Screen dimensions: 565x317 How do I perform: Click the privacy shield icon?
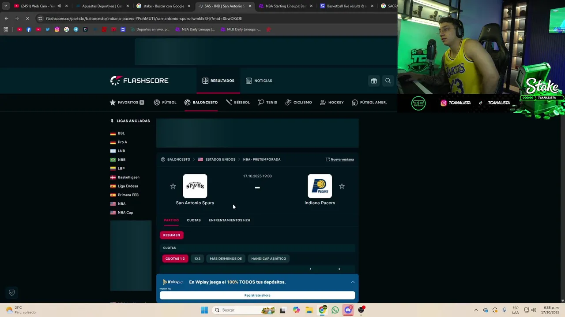click(x=12, y=292)
